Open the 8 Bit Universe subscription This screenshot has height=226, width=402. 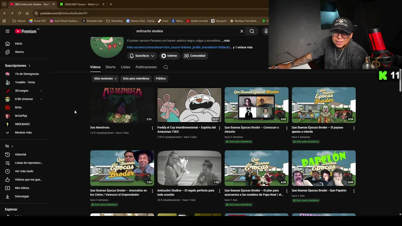[24, 99]
